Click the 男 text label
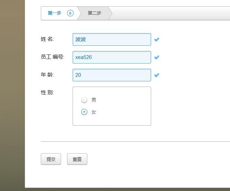The image size is (230, 191). (94, 100)
